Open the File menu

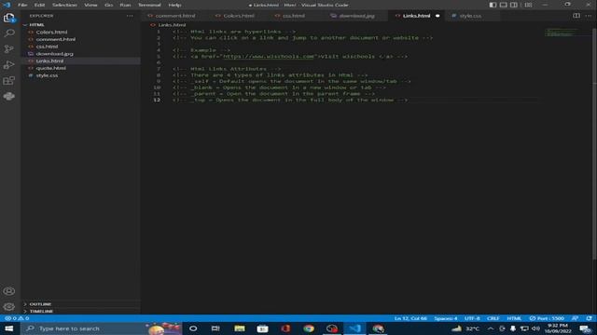pos(22,5)
